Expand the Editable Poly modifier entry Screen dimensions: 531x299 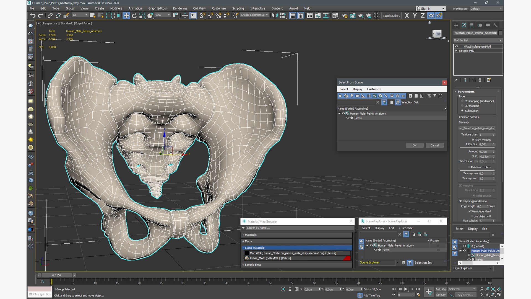point(456,51)
